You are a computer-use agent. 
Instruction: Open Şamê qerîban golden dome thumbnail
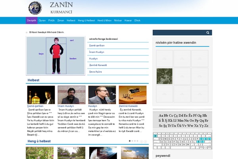pos(41,95)
